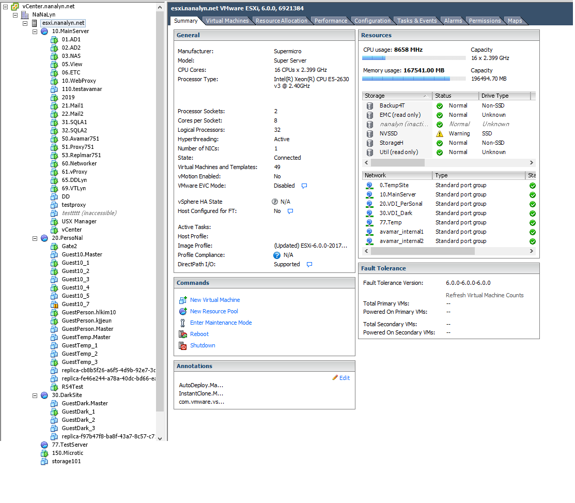Click the Drive Type column header
Viewport: 575px width, 503px height.
point(504,96)
